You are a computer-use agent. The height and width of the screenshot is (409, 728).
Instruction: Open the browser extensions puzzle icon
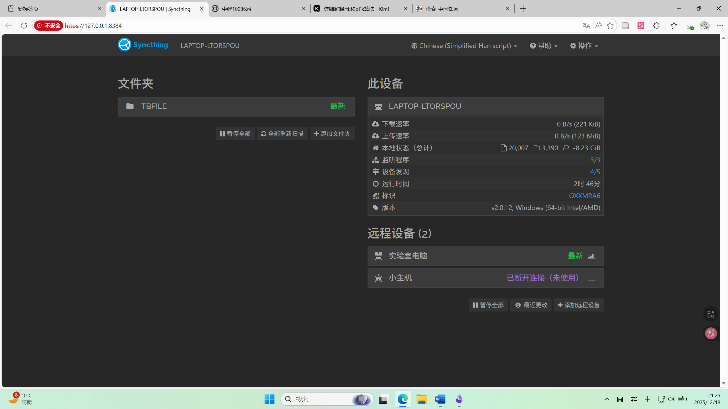pos(656,26)
